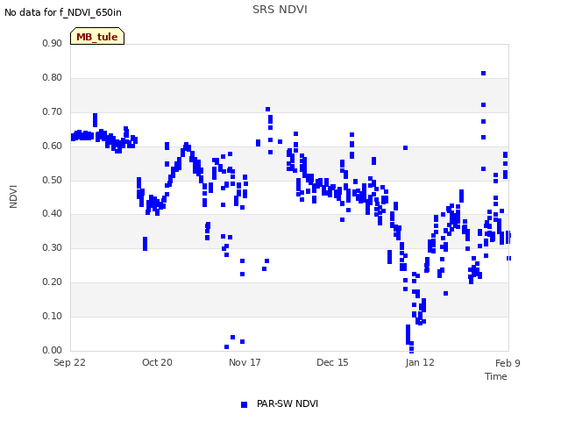Image resolution: width=561 pixels, height=421 pixels.
Task: Click the 0.90 y-axis value
Action: [x=53, y=43]
